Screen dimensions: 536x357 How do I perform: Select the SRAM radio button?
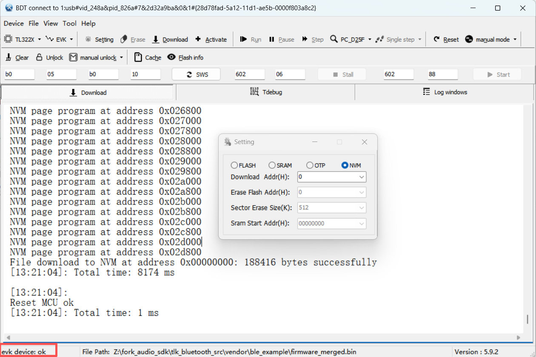click(272, 165)
